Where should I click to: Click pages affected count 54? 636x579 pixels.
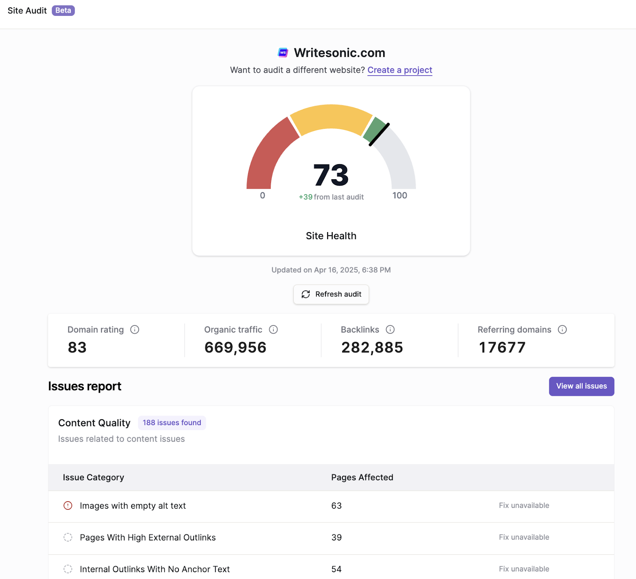tap(336, 569)
